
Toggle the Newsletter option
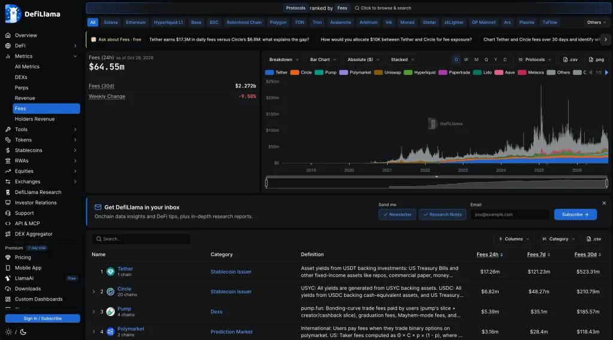click(397, 214)
